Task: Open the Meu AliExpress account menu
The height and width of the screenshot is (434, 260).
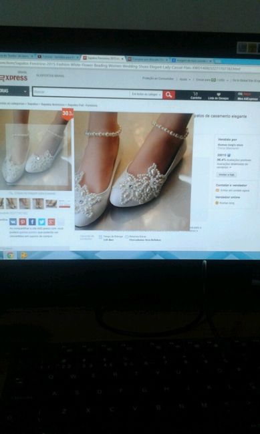Action: (x=247, y=97)
